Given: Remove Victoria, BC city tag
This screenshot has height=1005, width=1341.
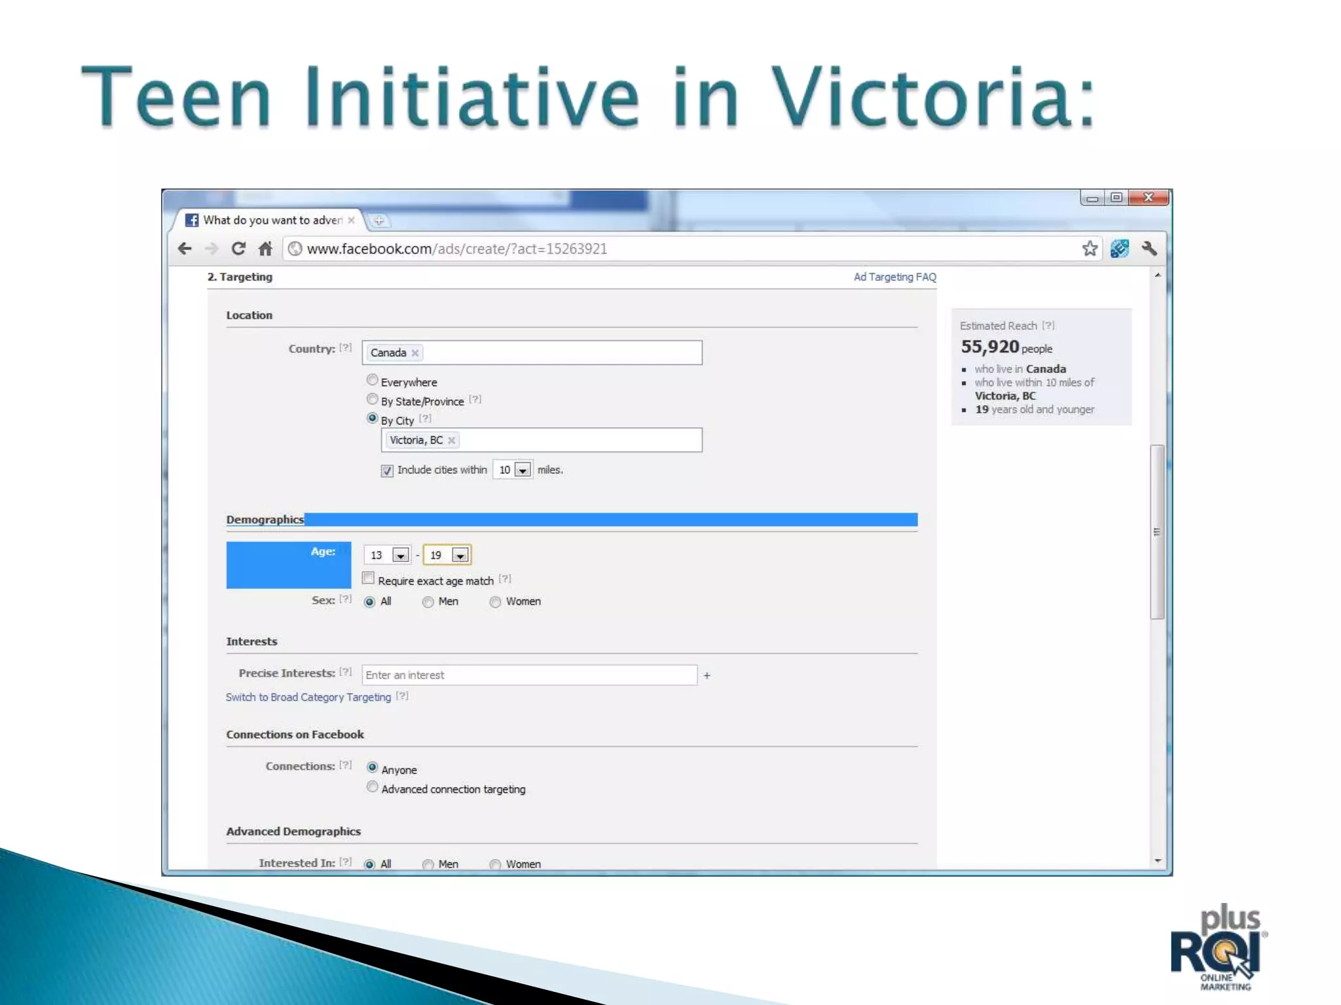Looking at the screenshot, I should coord(451,440).
